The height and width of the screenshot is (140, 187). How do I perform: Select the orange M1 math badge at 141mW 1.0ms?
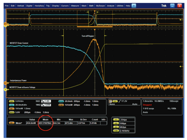12,109
